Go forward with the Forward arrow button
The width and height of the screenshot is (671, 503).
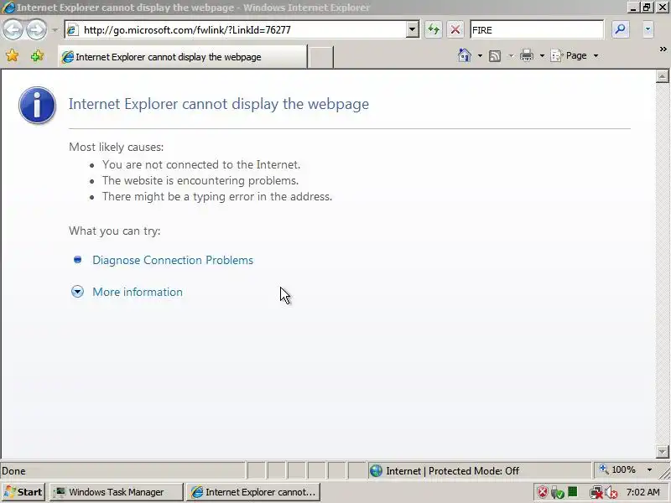(36, 29)
